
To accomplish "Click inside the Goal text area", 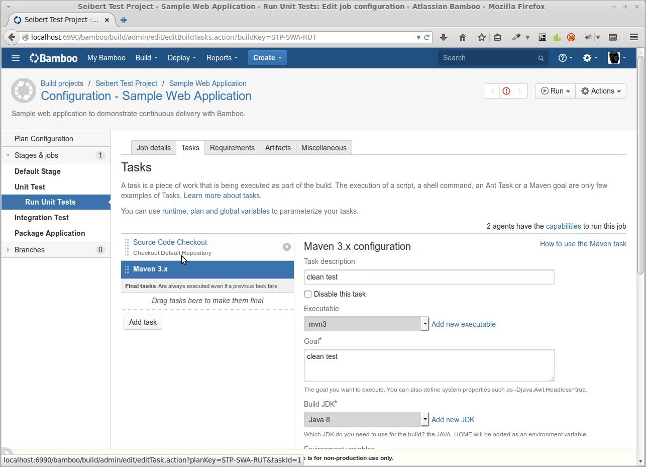I will [x=429, y=365].
